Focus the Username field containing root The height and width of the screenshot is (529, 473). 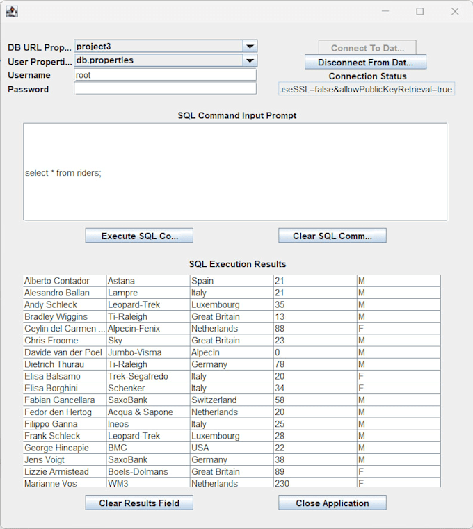pos(165,75)
